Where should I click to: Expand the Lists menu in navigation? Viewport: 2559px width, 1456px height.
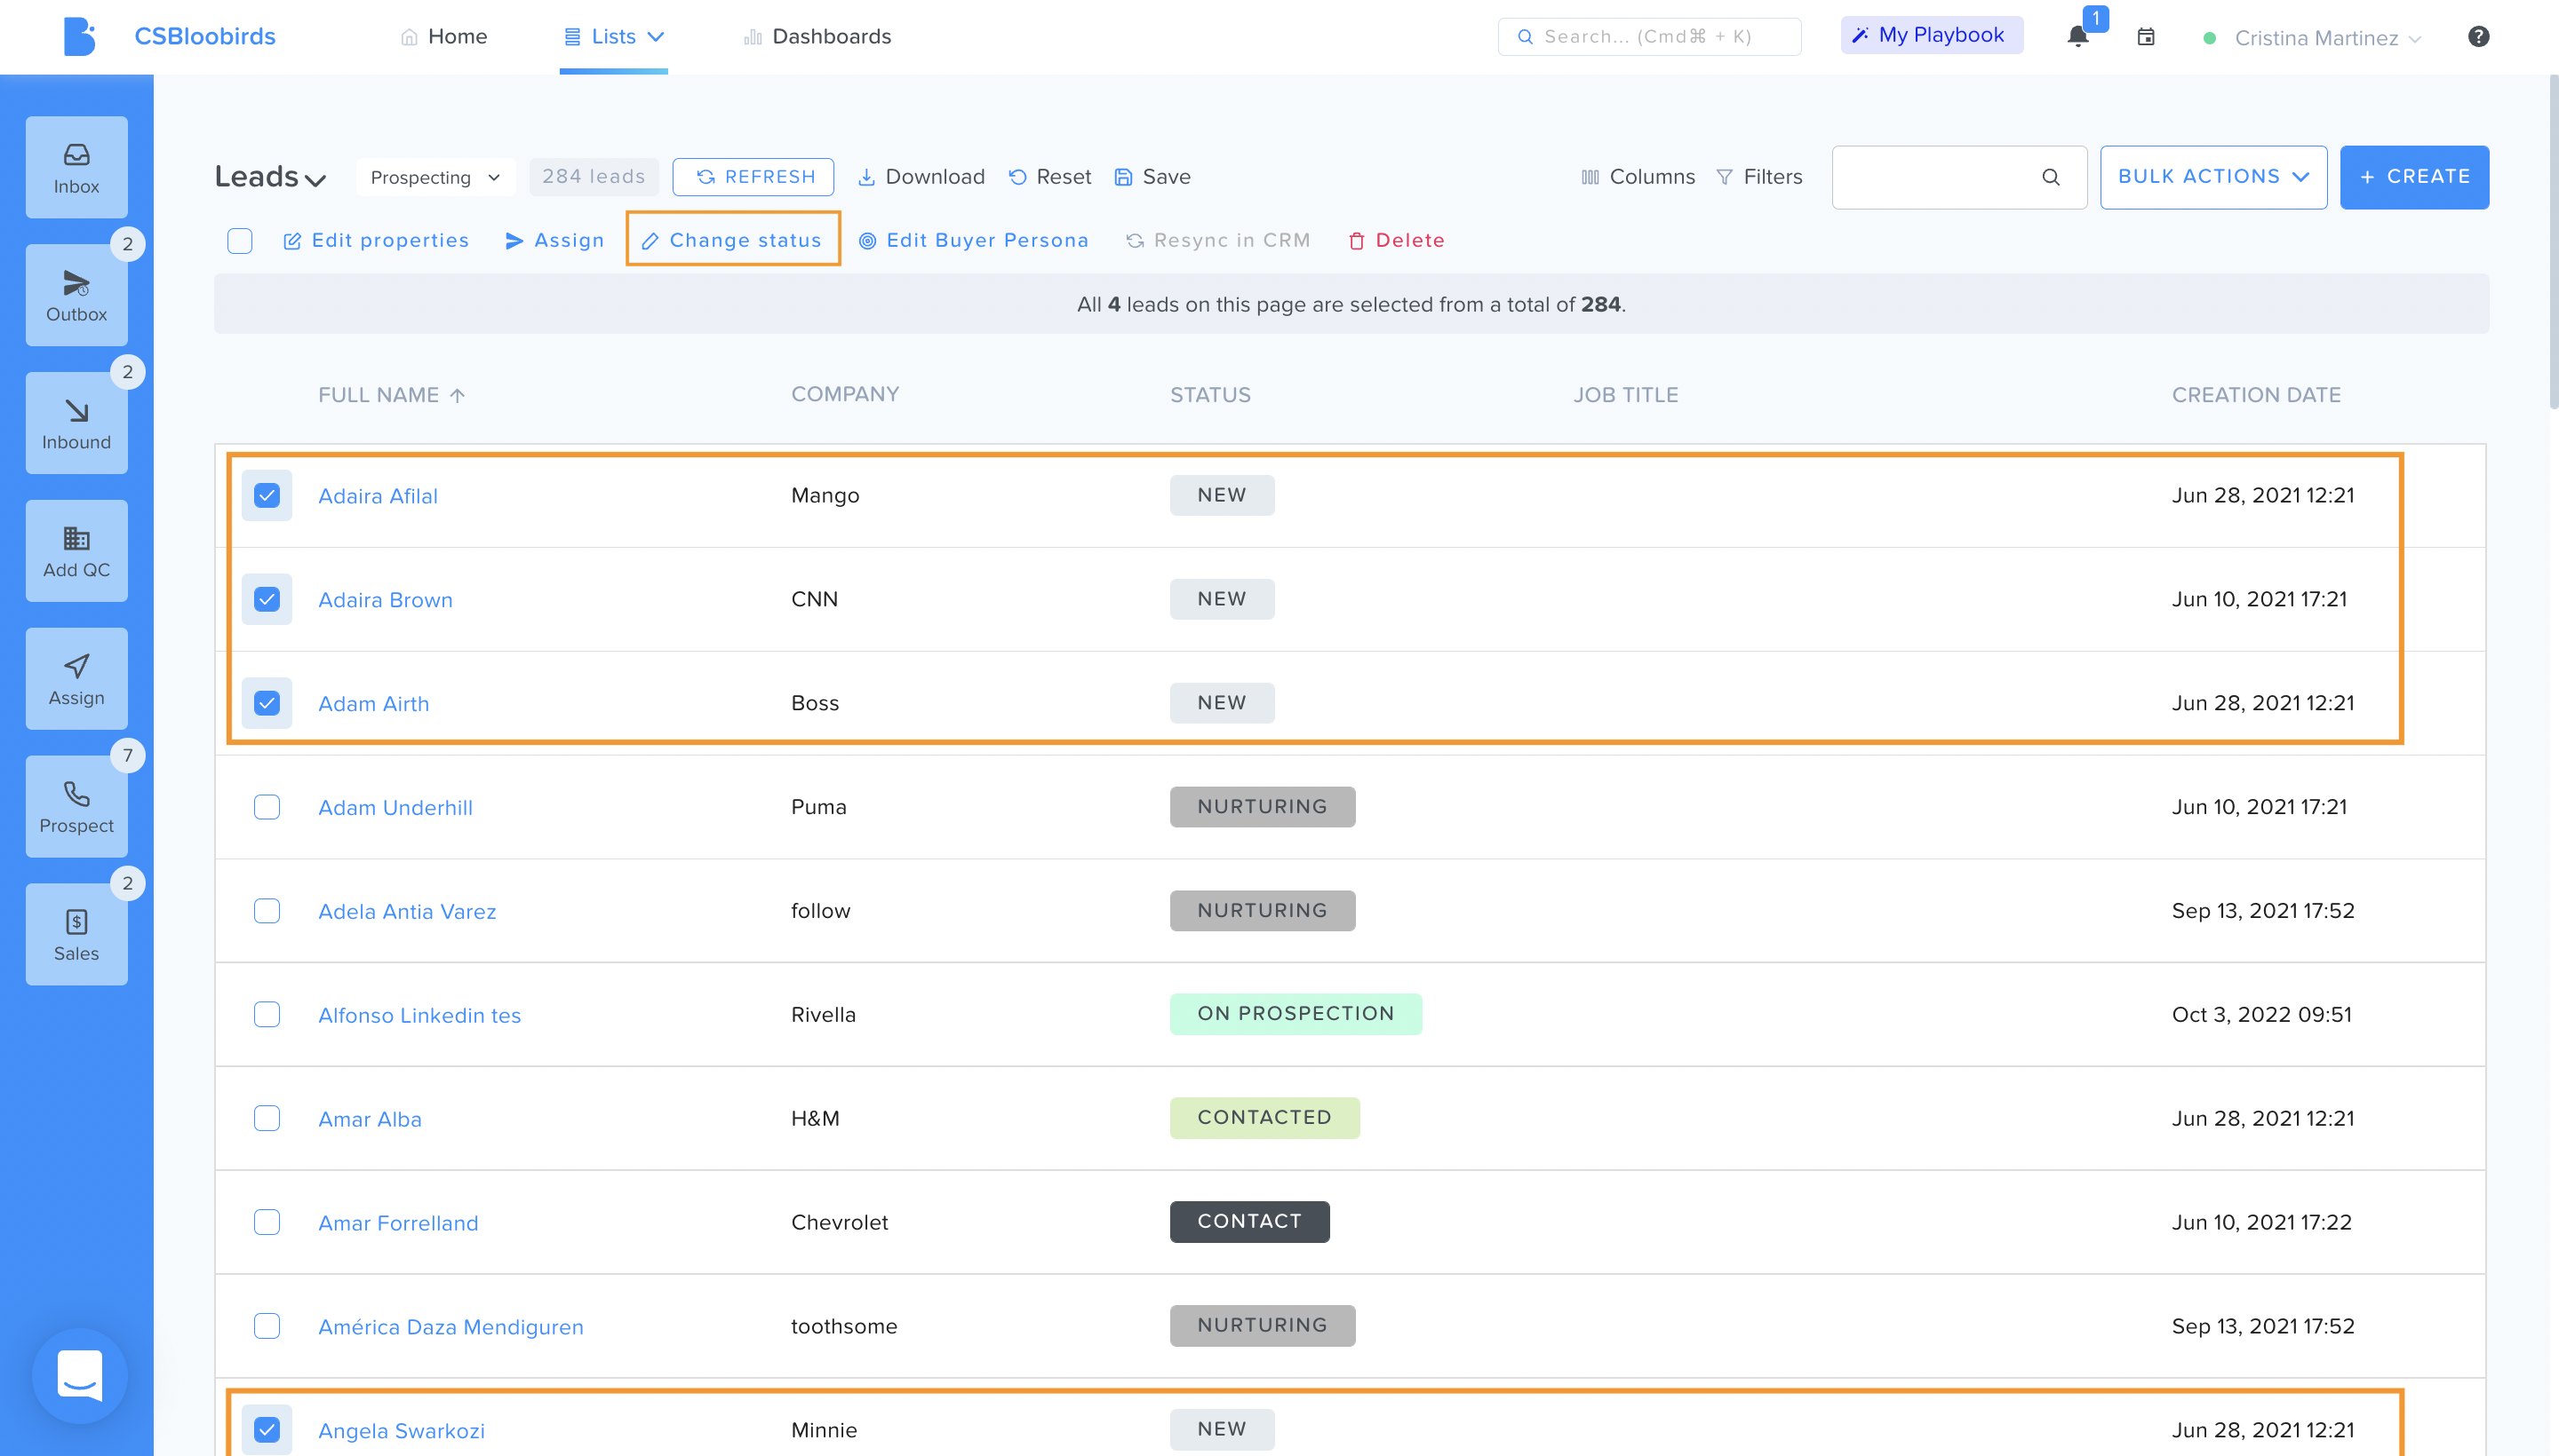[613, 37]
